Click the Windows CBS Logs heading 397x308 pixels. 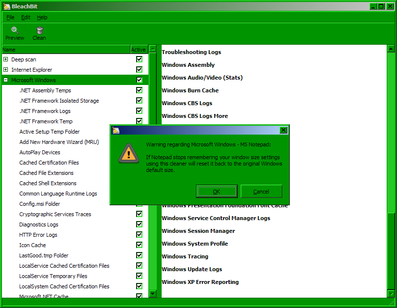pos(187,103)
